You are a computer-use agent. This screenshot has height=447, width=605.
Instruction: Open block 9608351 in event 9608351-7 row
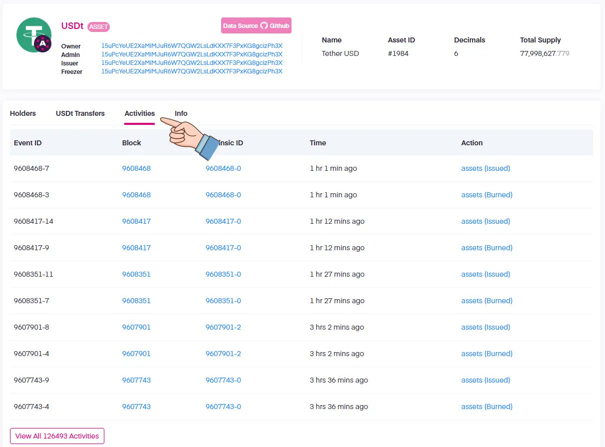[x=136, y=301]
